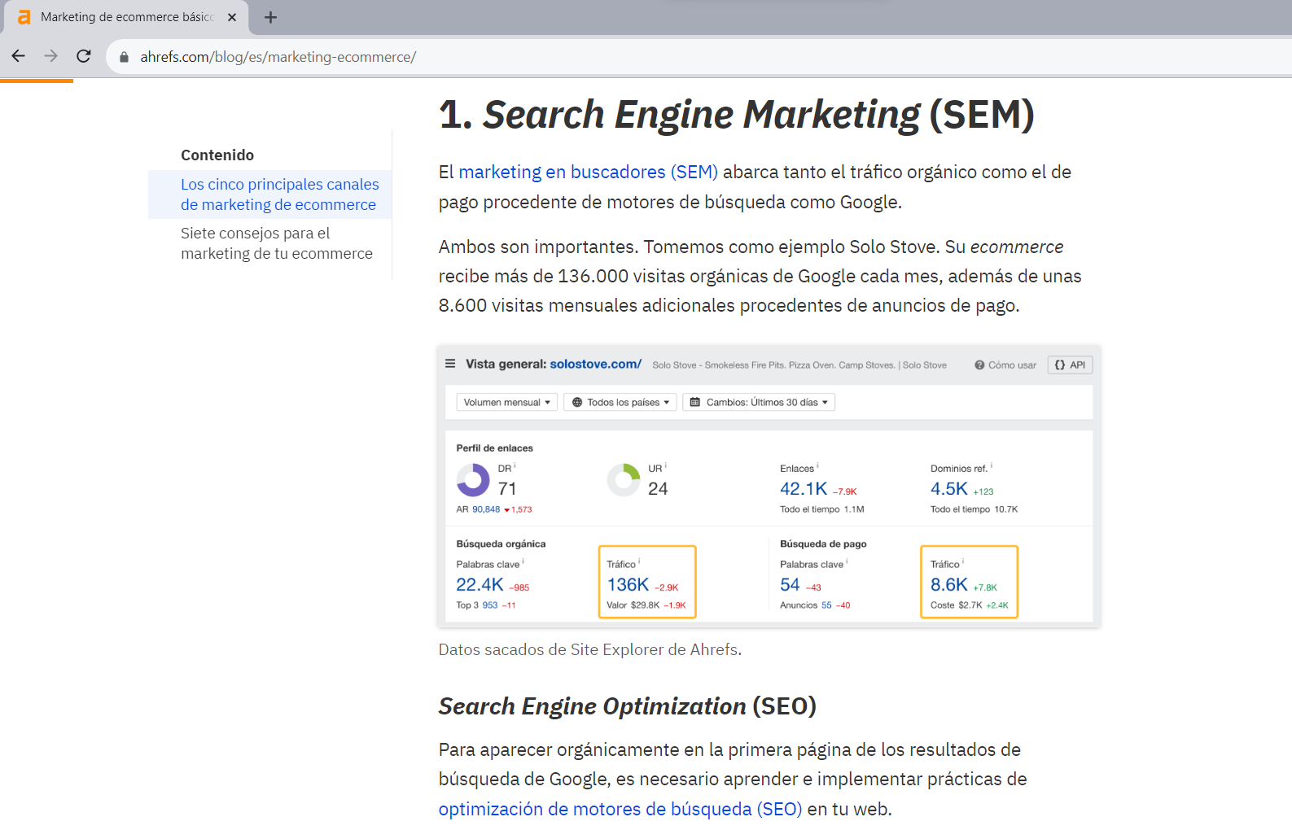Screen dimensions: 1292x830
Task: Click paid Tráfico value 8.6K
Action: 949,585
